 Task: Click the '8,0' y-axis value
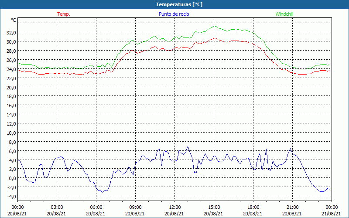pos(13,142)
